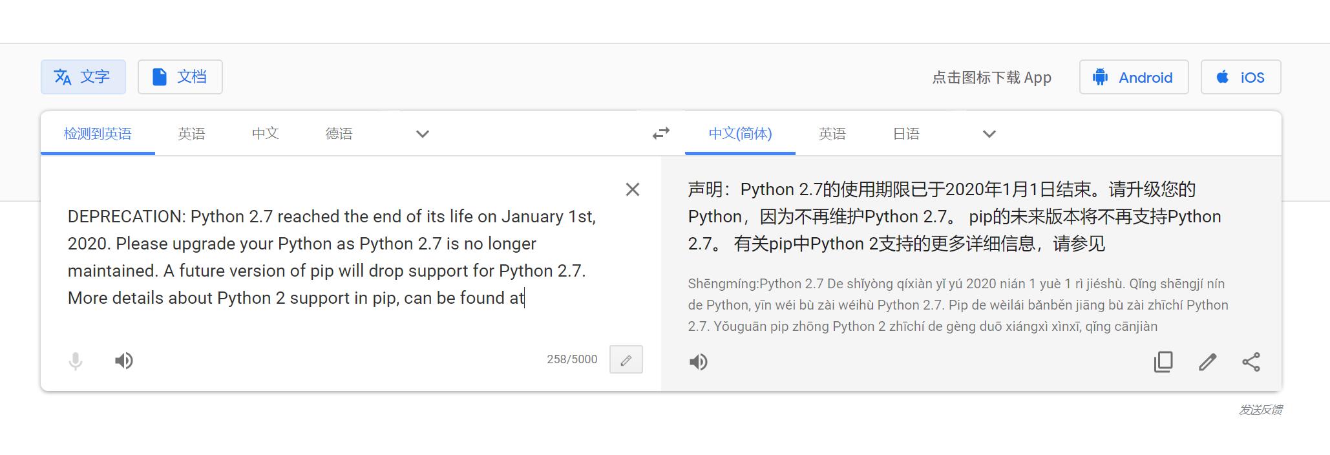Suggest an edit using the pencil icon in the translation panel
The width and height of the screenshot is (1330, 455).
1207,362
